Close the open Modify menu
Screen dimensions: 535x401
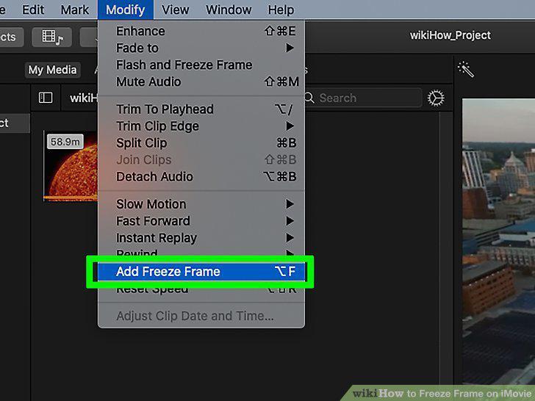(125, 10)
